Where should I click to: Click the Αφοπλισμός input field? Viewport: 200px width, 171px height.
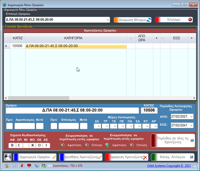click(24, 126)
